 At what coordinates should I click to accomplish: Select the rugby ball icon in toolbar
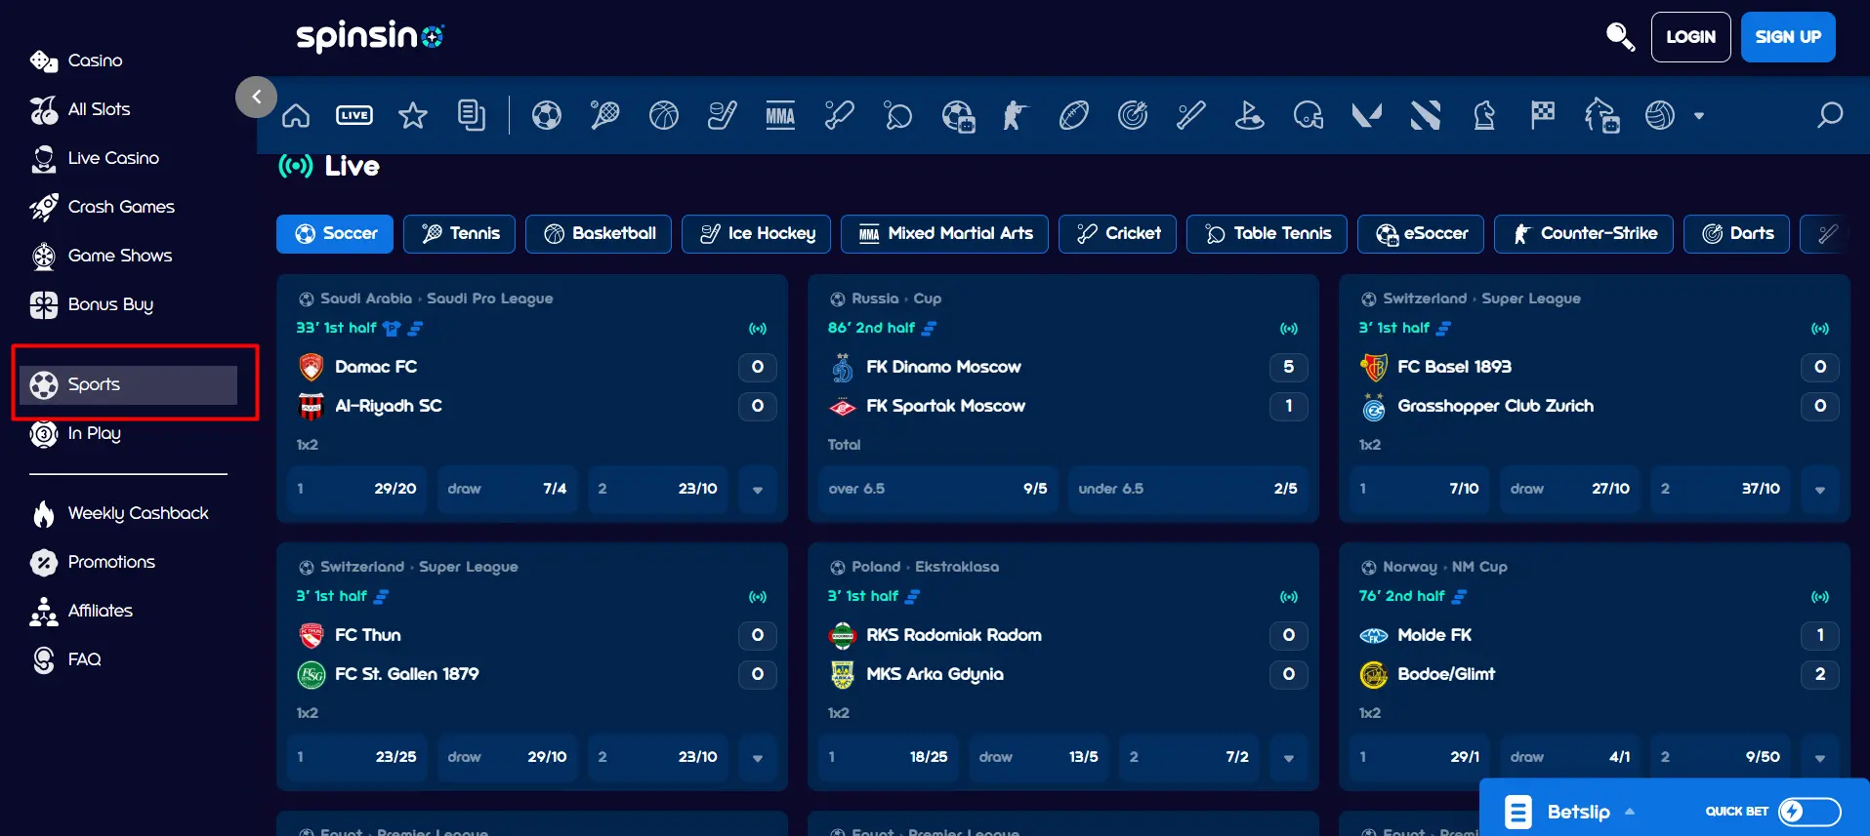1074,116
